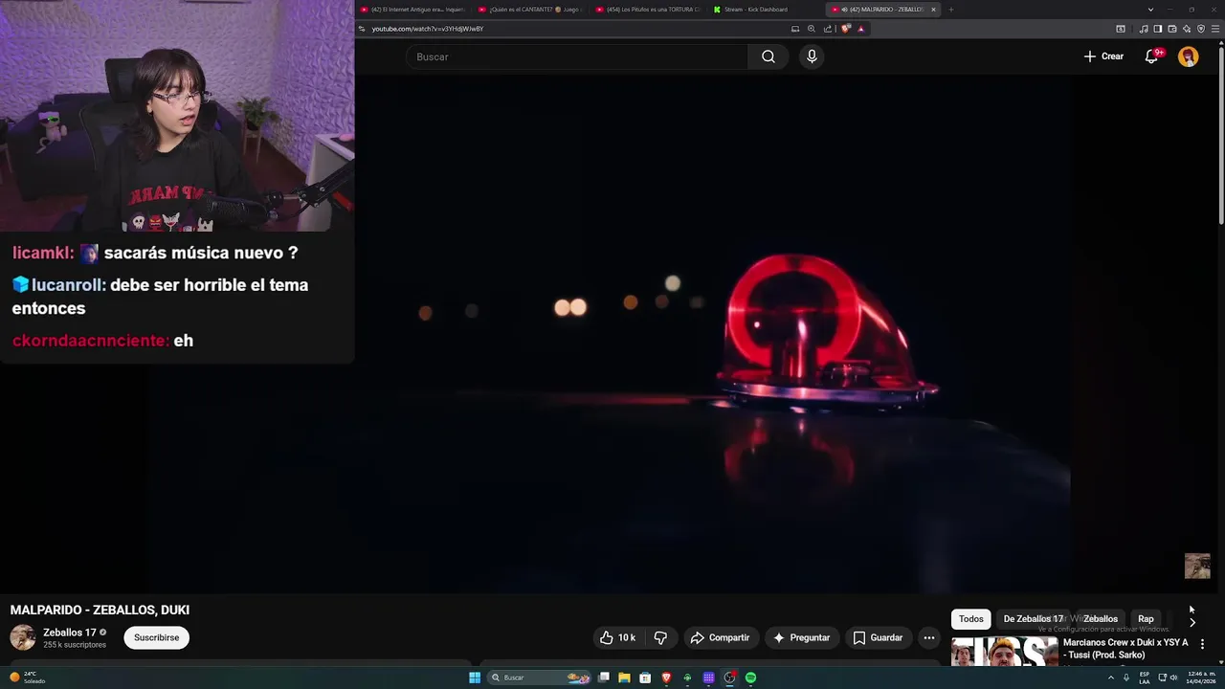Click the Suscribirse button
The height and width of the screenshot is (689, 1225).
pyautogui.click(x=156, y=637)
